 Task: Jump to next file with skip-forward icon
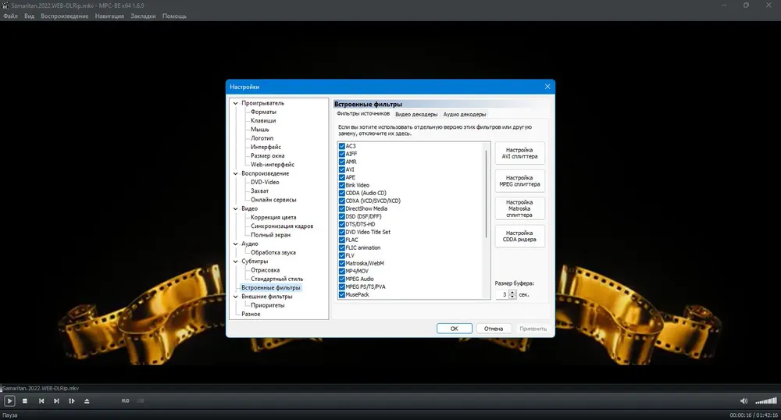point(56,400)
